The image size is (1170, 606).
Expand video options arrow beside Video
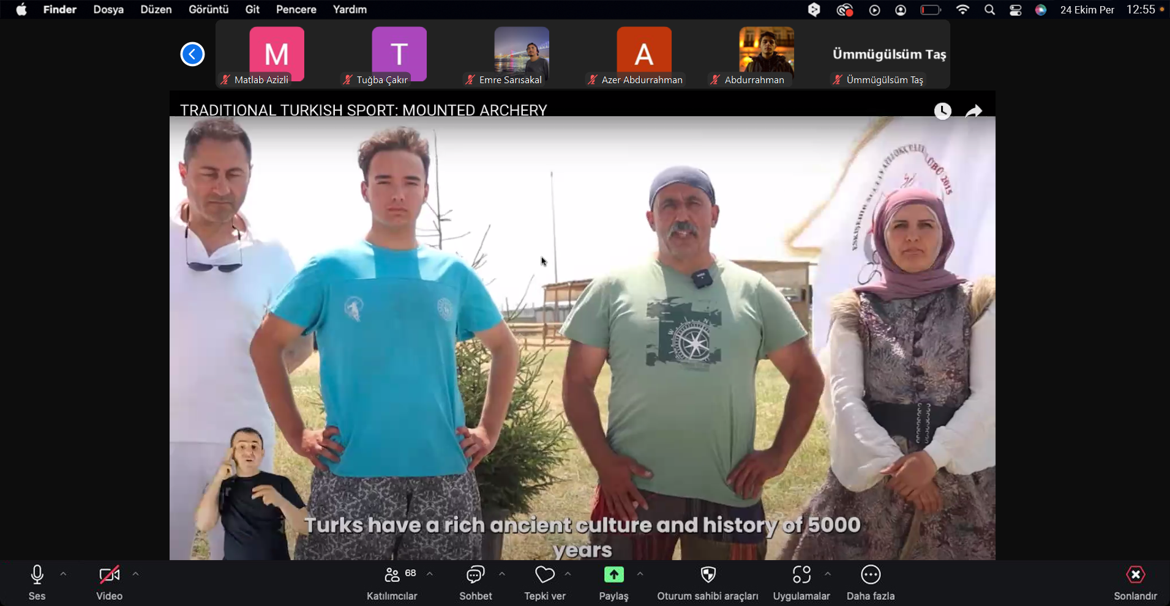tap(135, 574)
